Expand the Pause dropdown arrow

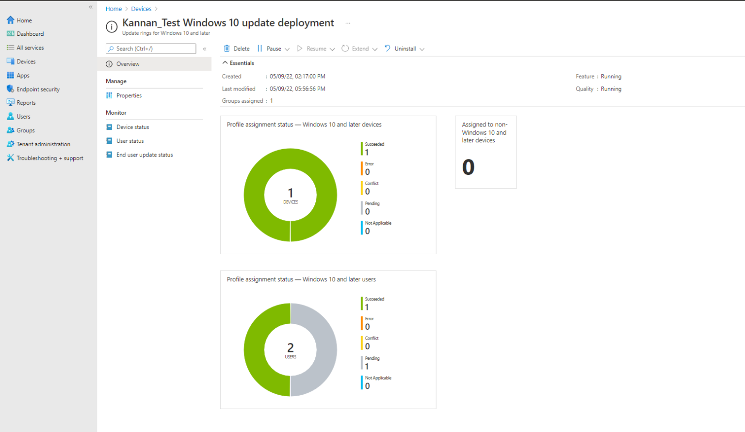(287, 49)
